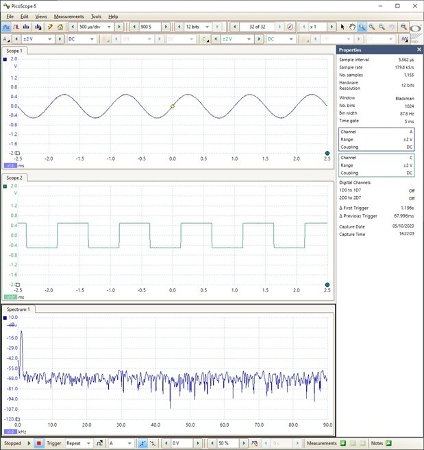Switch to Scope mode icon
This screenshot has height=450, width=424.
pos(6,27)
